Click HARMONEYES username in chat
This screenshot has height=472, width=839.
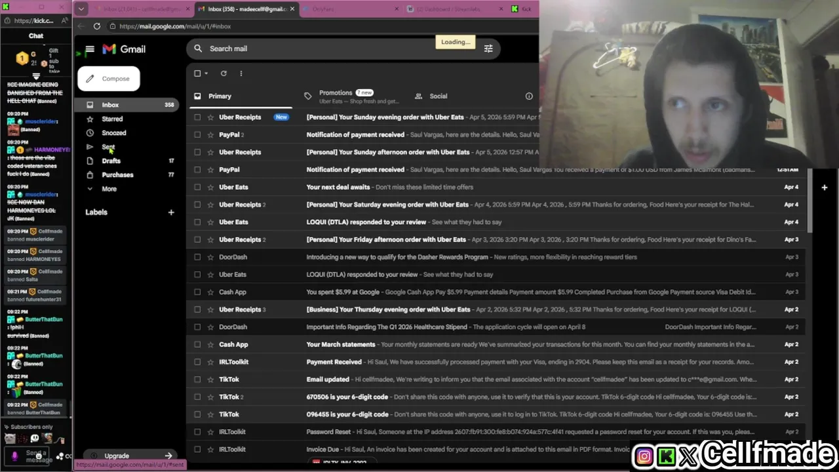[52, 150]
